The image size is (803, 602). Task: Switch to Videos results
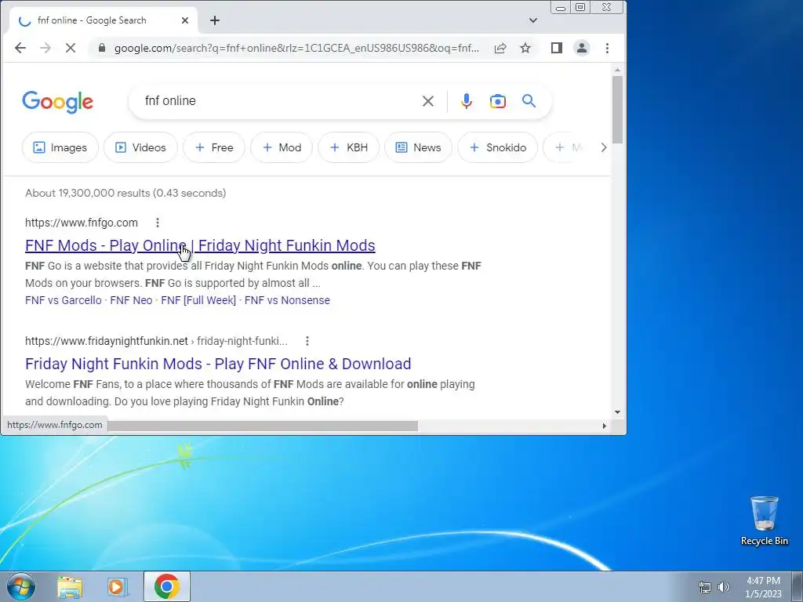click(x=140, y=147)
